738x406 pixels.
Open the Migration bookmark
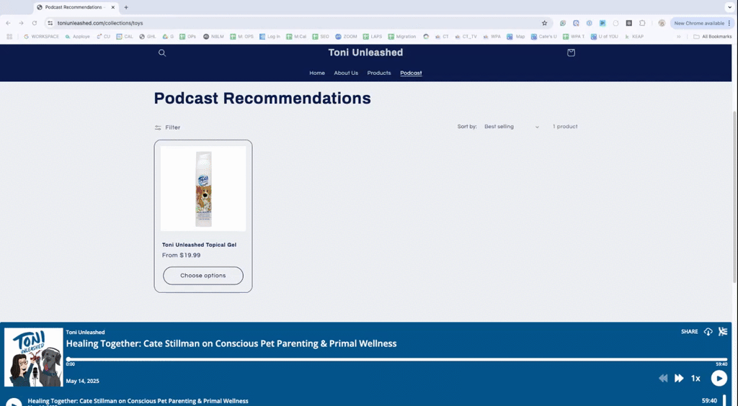pyautogui.click(x=402, y=37)
